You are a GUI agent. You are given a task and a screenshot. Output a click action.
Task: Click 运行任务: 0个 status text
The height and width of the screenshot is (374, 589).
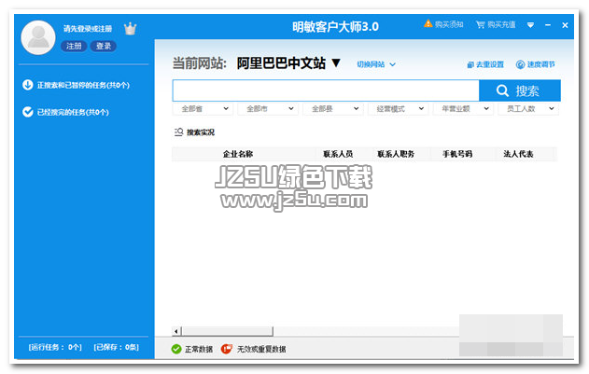point(55,347)
